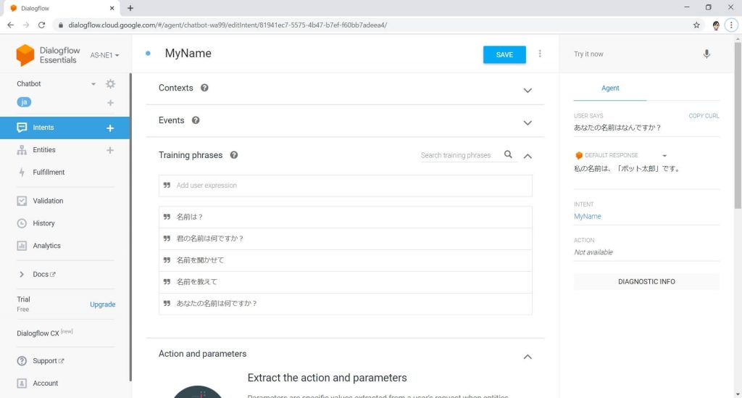This screenshot has height=398, width=742.
Task: Open a new browser tab
Action: click(x=130, y=8)
